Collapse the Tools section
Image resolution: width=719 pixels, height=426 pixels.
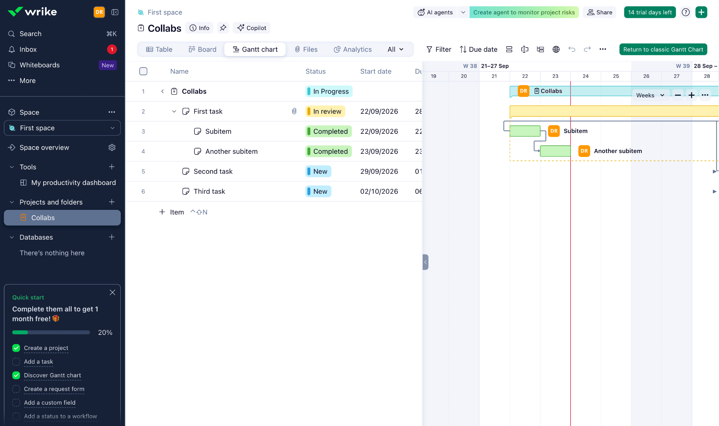12,167
